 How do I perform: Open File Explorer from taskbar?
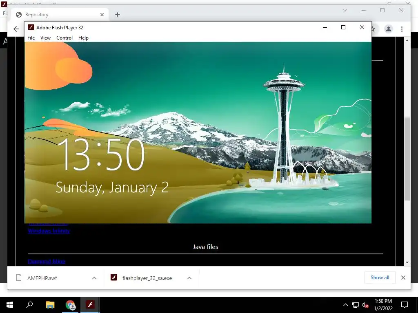pos(50,305)
